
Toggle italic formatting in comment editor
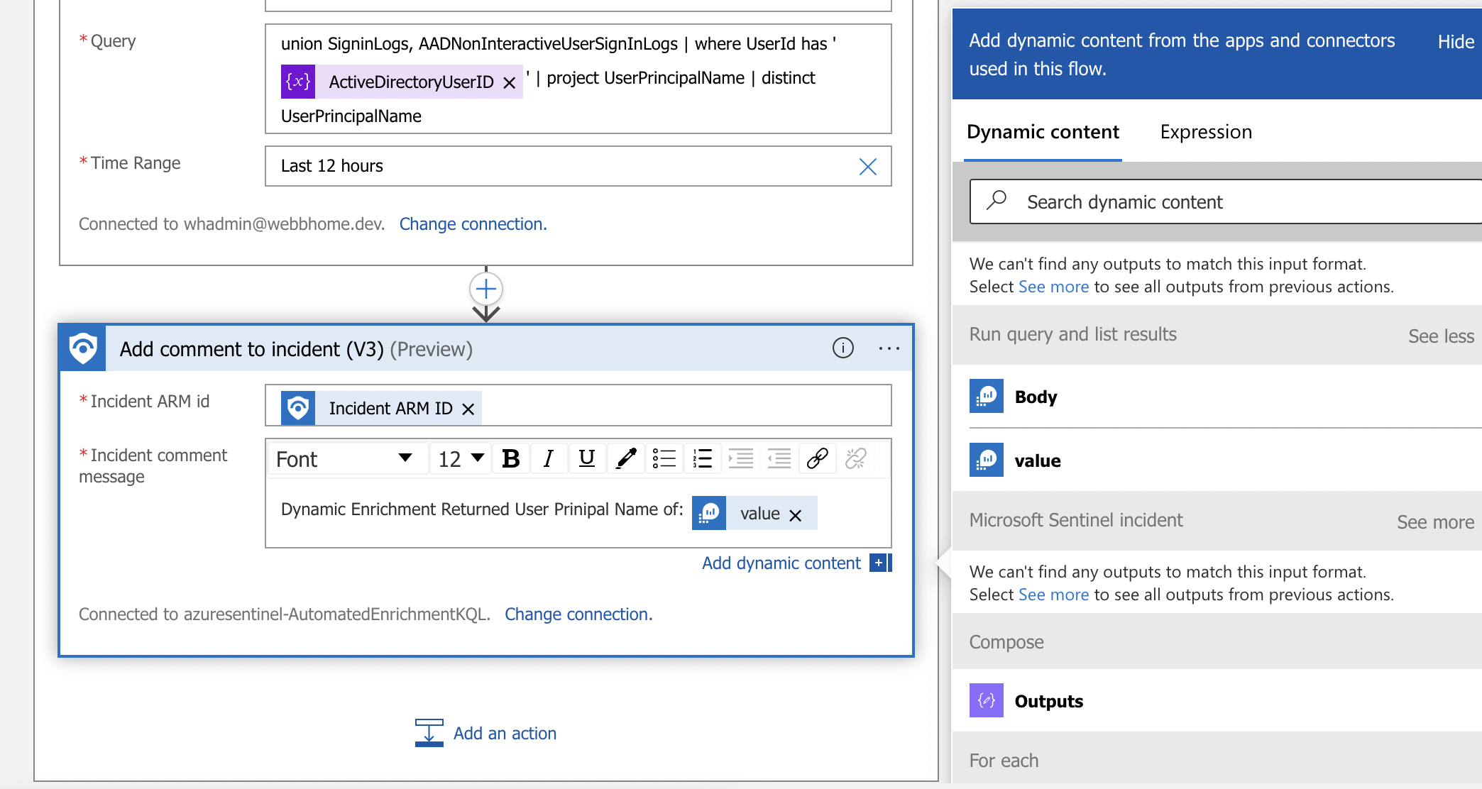coord(548,459)
